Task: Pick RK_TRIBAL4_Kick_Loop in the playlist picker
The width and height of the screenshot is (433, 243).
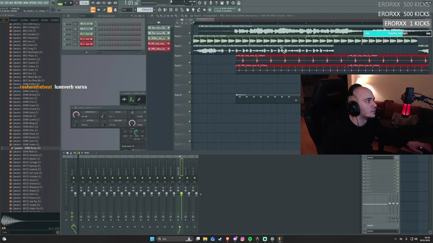Action: tap(159, 38)
